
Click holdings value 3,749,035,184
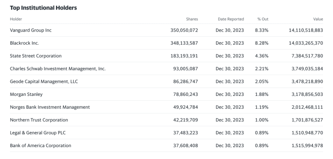pos(307,69)
